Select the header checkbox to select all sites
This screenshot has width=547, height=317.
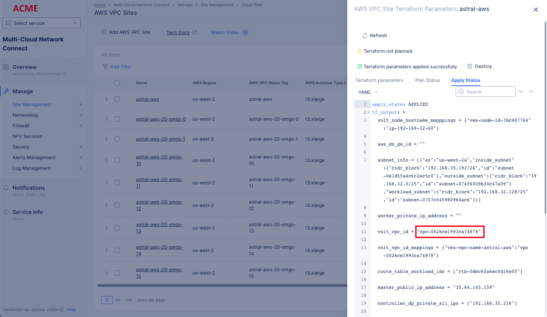[117, 83]
